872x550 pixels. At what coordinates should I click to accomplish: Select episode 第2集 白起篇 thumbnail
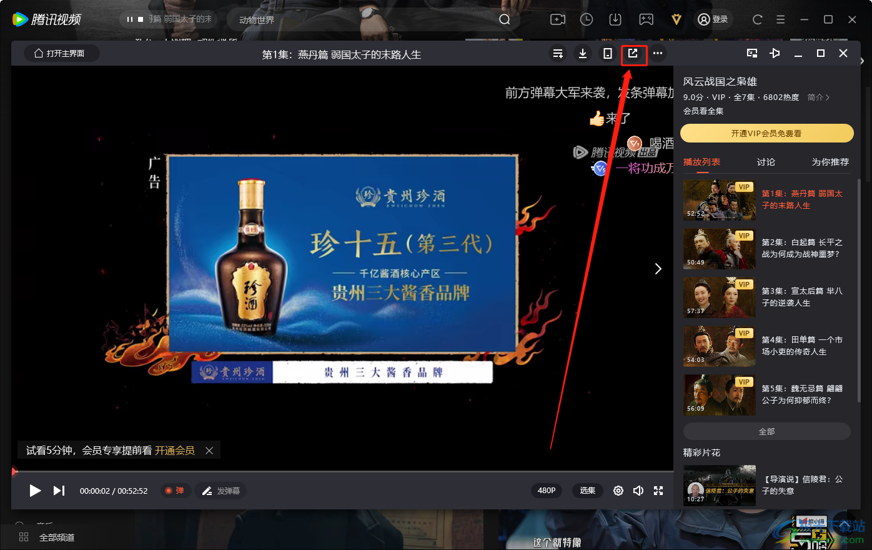(x=720, y=249)
